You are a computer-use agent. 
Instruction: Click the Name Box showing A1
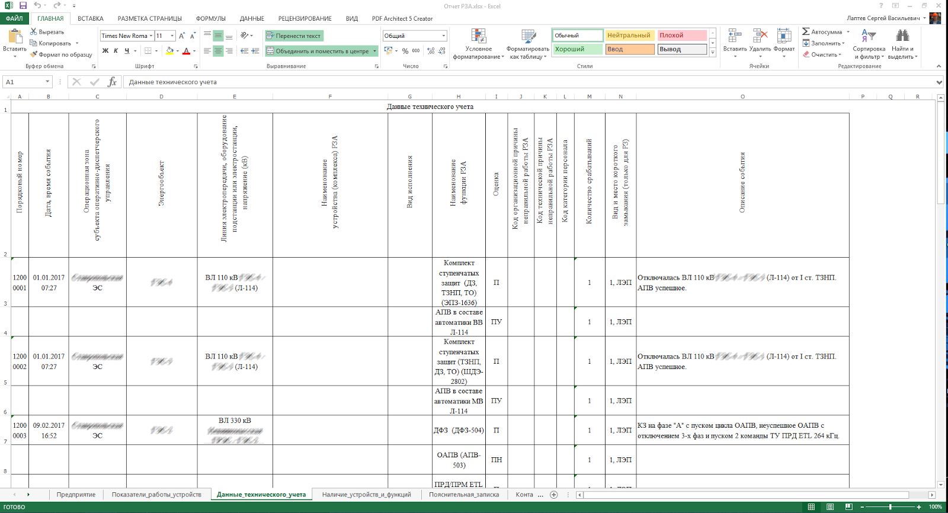[x=27, y=82]
